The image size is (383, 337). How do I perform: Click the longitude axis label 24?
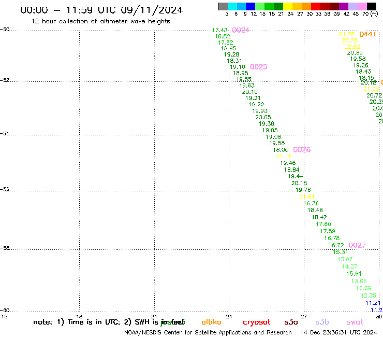[229, 316]
